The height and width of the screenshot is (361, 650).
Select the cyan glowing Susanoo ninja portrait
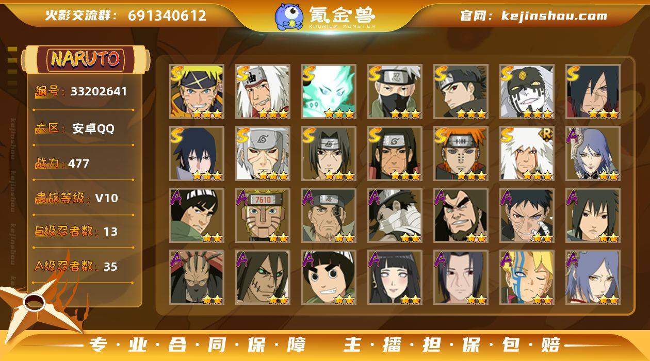[329, 92]
